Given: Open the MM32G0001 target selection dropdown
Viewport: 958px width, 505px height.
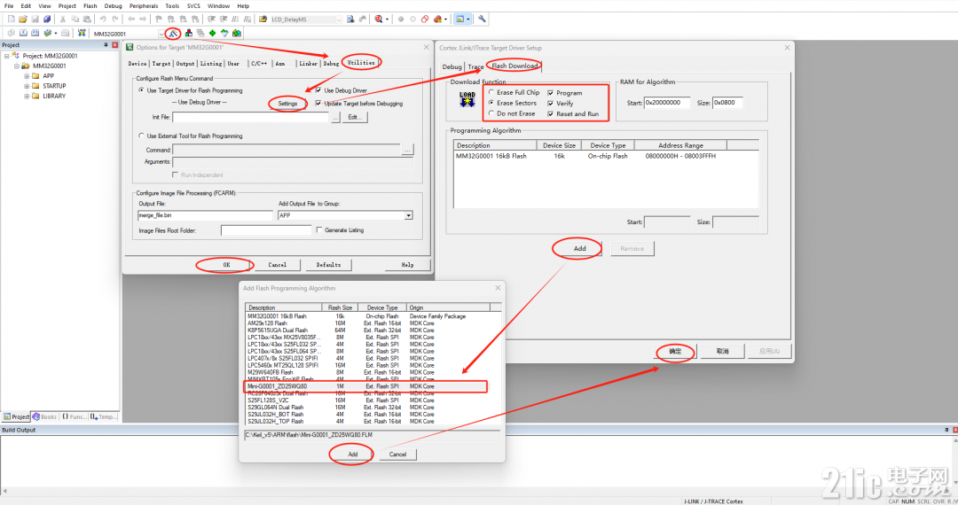Looking at the screenshot, I should point(161,34).
